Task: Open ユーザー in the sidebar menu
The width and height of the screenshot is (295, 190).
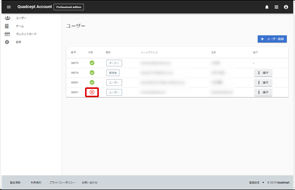Action: (21, 18)
